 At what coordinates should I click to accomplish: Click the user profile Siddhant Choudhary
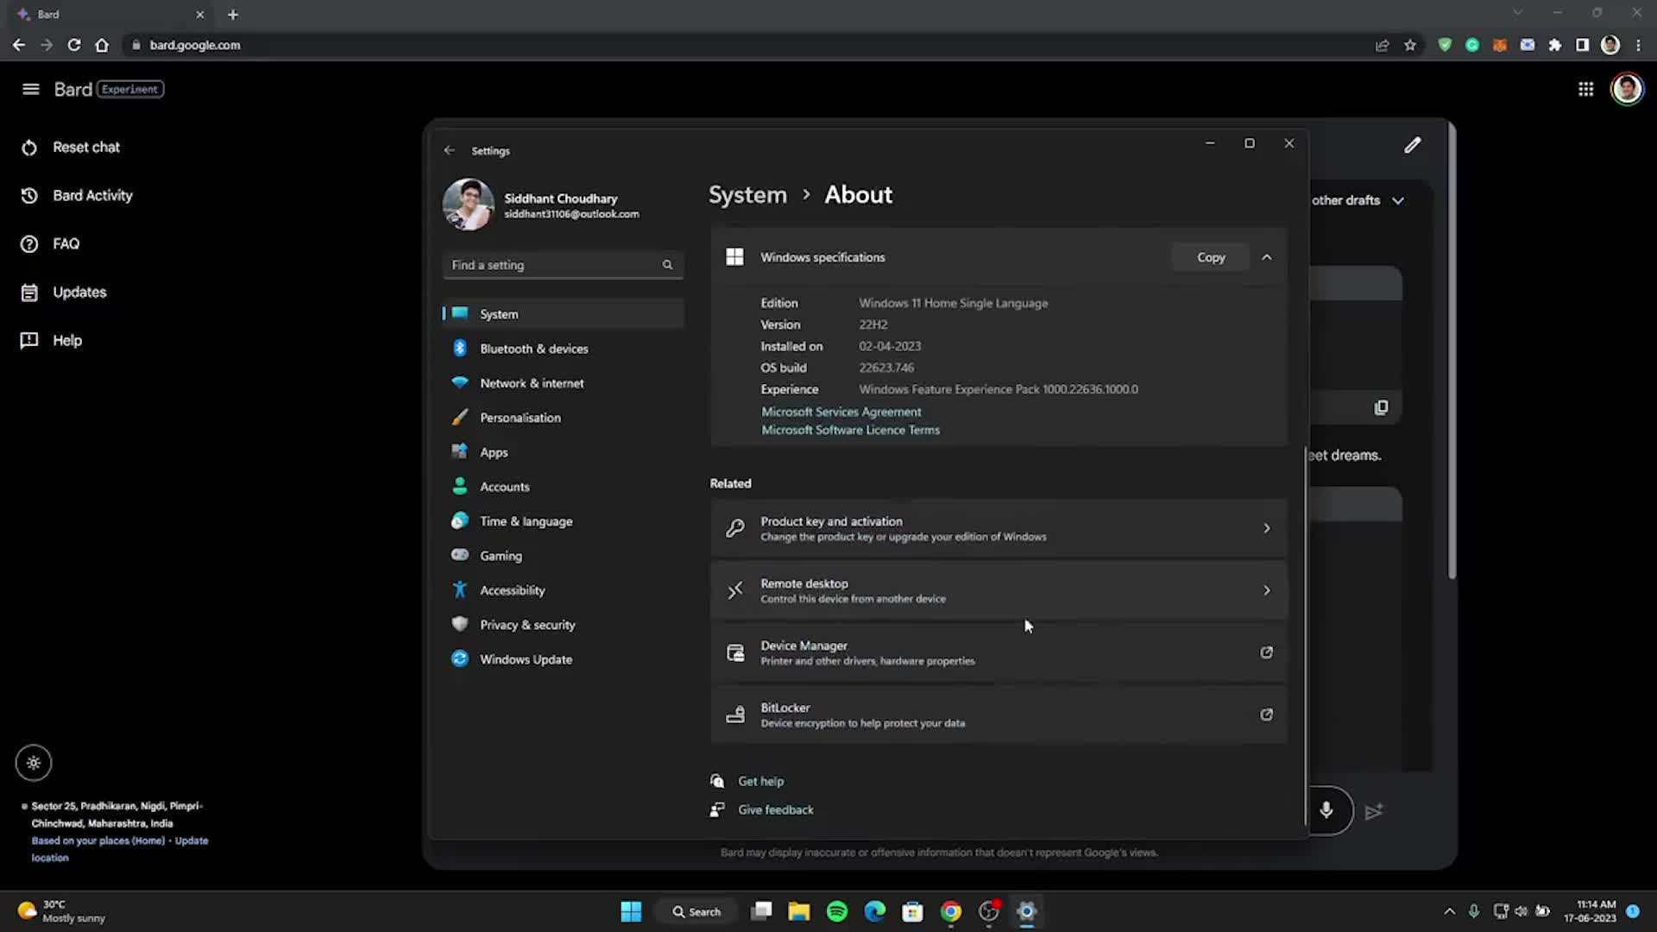coord(542,205)
